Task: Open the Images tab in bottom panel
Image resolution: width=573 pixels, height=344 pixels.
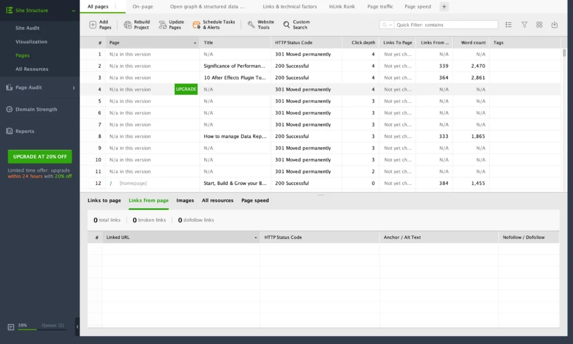Action: coord(185,200)
